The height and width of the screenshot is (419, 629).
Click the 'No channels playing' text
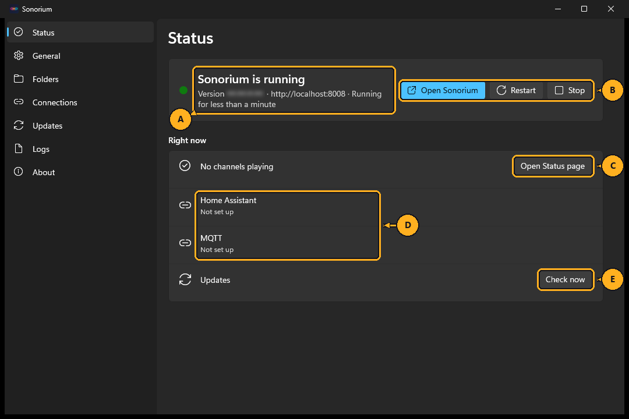coord(236,166)
